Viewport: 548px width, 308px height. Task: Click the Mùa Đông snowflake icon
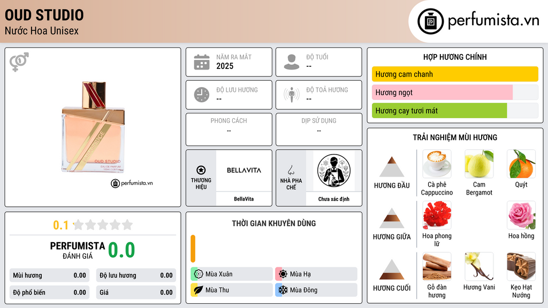(283, 290)
